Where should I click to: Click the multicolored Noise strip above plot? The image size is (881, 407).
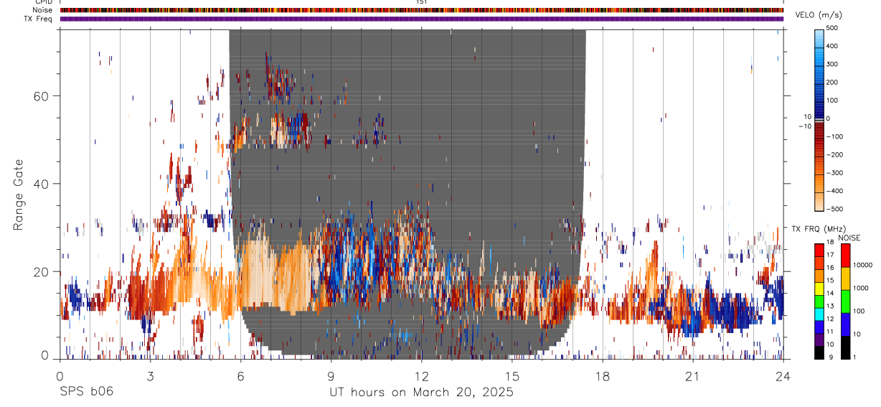click(x=422, y=10)
